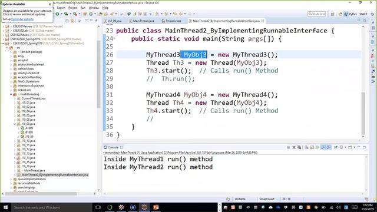Toggle Word Wrap in Console toolbar
The width and height of the screenshot is (377, 212).
[318, 147]
